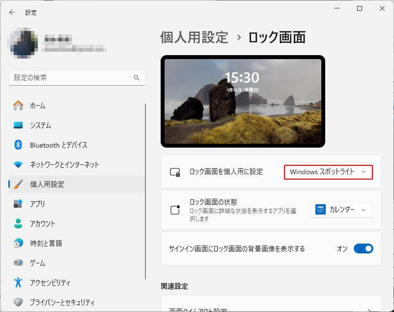Toggle off the sign-in background image switch
Viewport: 394px width, 312px height.
[363, 249]
